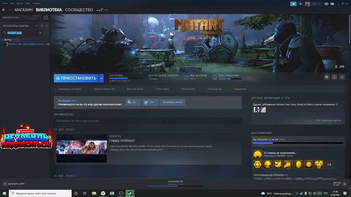Open the dropdown arrow next to ПРИОСТАНОВИТЬ
Viewport: 351px width, 197px height.
[x=101, y=78]
